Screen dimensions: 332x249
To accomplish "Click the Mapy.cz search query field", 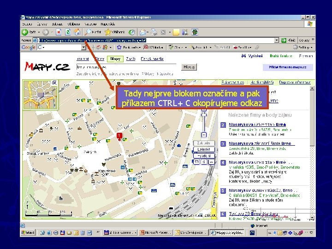I will click(x=126, y=67).
